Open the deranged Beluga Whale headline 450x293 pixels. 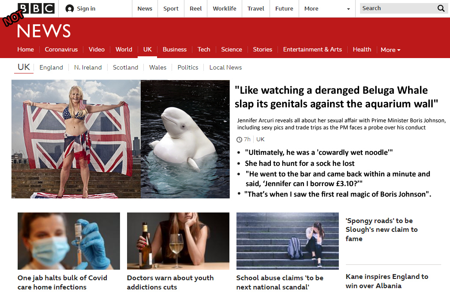tap(336, 97)
